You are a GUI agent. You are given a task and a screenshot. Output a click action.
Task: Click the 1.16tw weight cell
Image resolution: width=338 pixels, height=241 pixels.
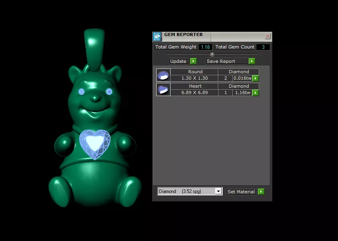[242, 93]
